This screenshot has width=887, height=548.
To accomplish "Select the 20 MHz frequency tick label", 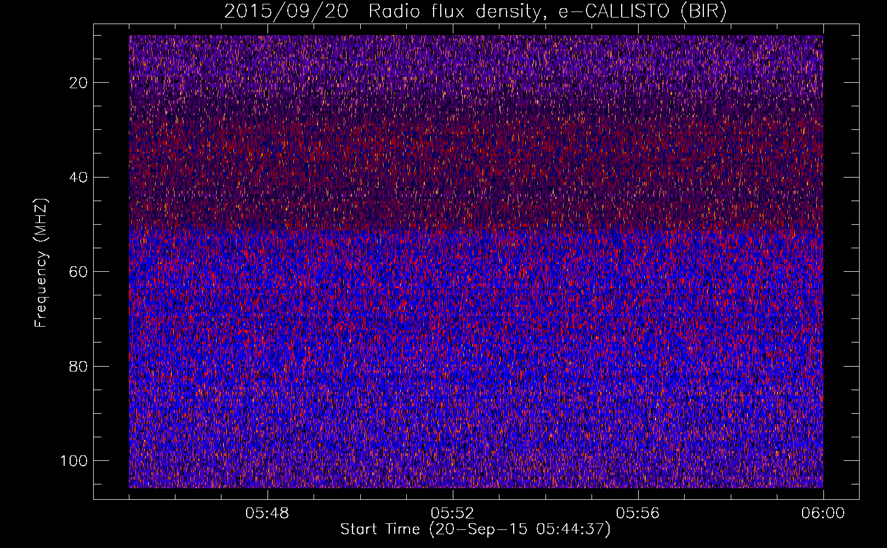I will tap(78, 83).
